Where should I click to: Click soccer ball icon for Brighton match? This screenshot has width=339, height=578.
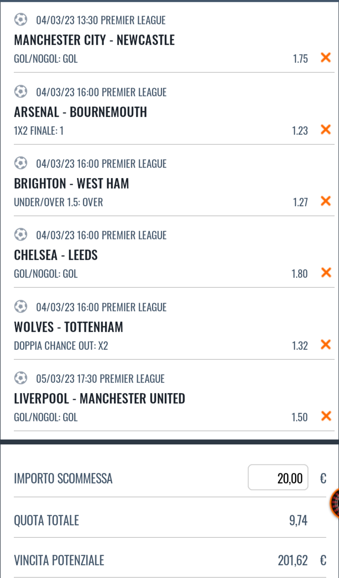click(x=21, y=163)
